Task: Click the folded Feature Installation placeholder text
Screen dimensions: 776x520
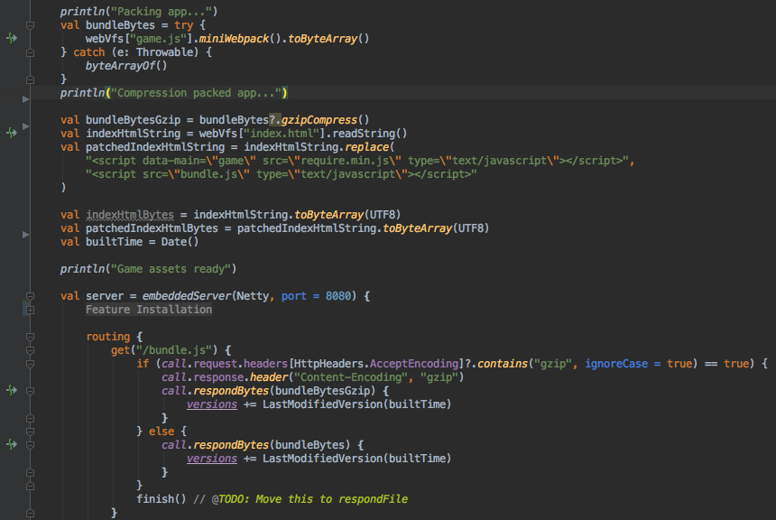Action: tap(149, 310)
